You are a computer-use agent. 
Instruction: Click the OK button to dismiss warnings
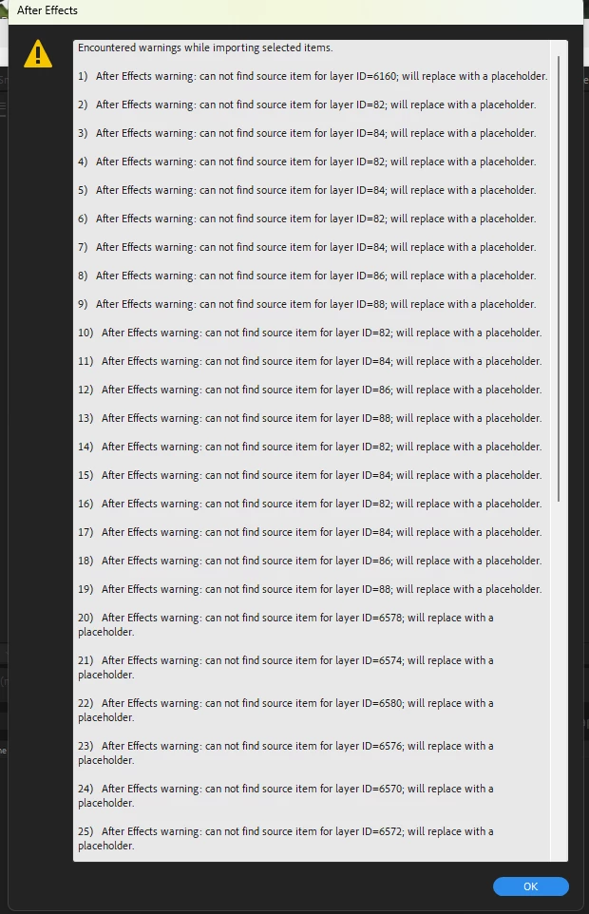pos(531,886)
